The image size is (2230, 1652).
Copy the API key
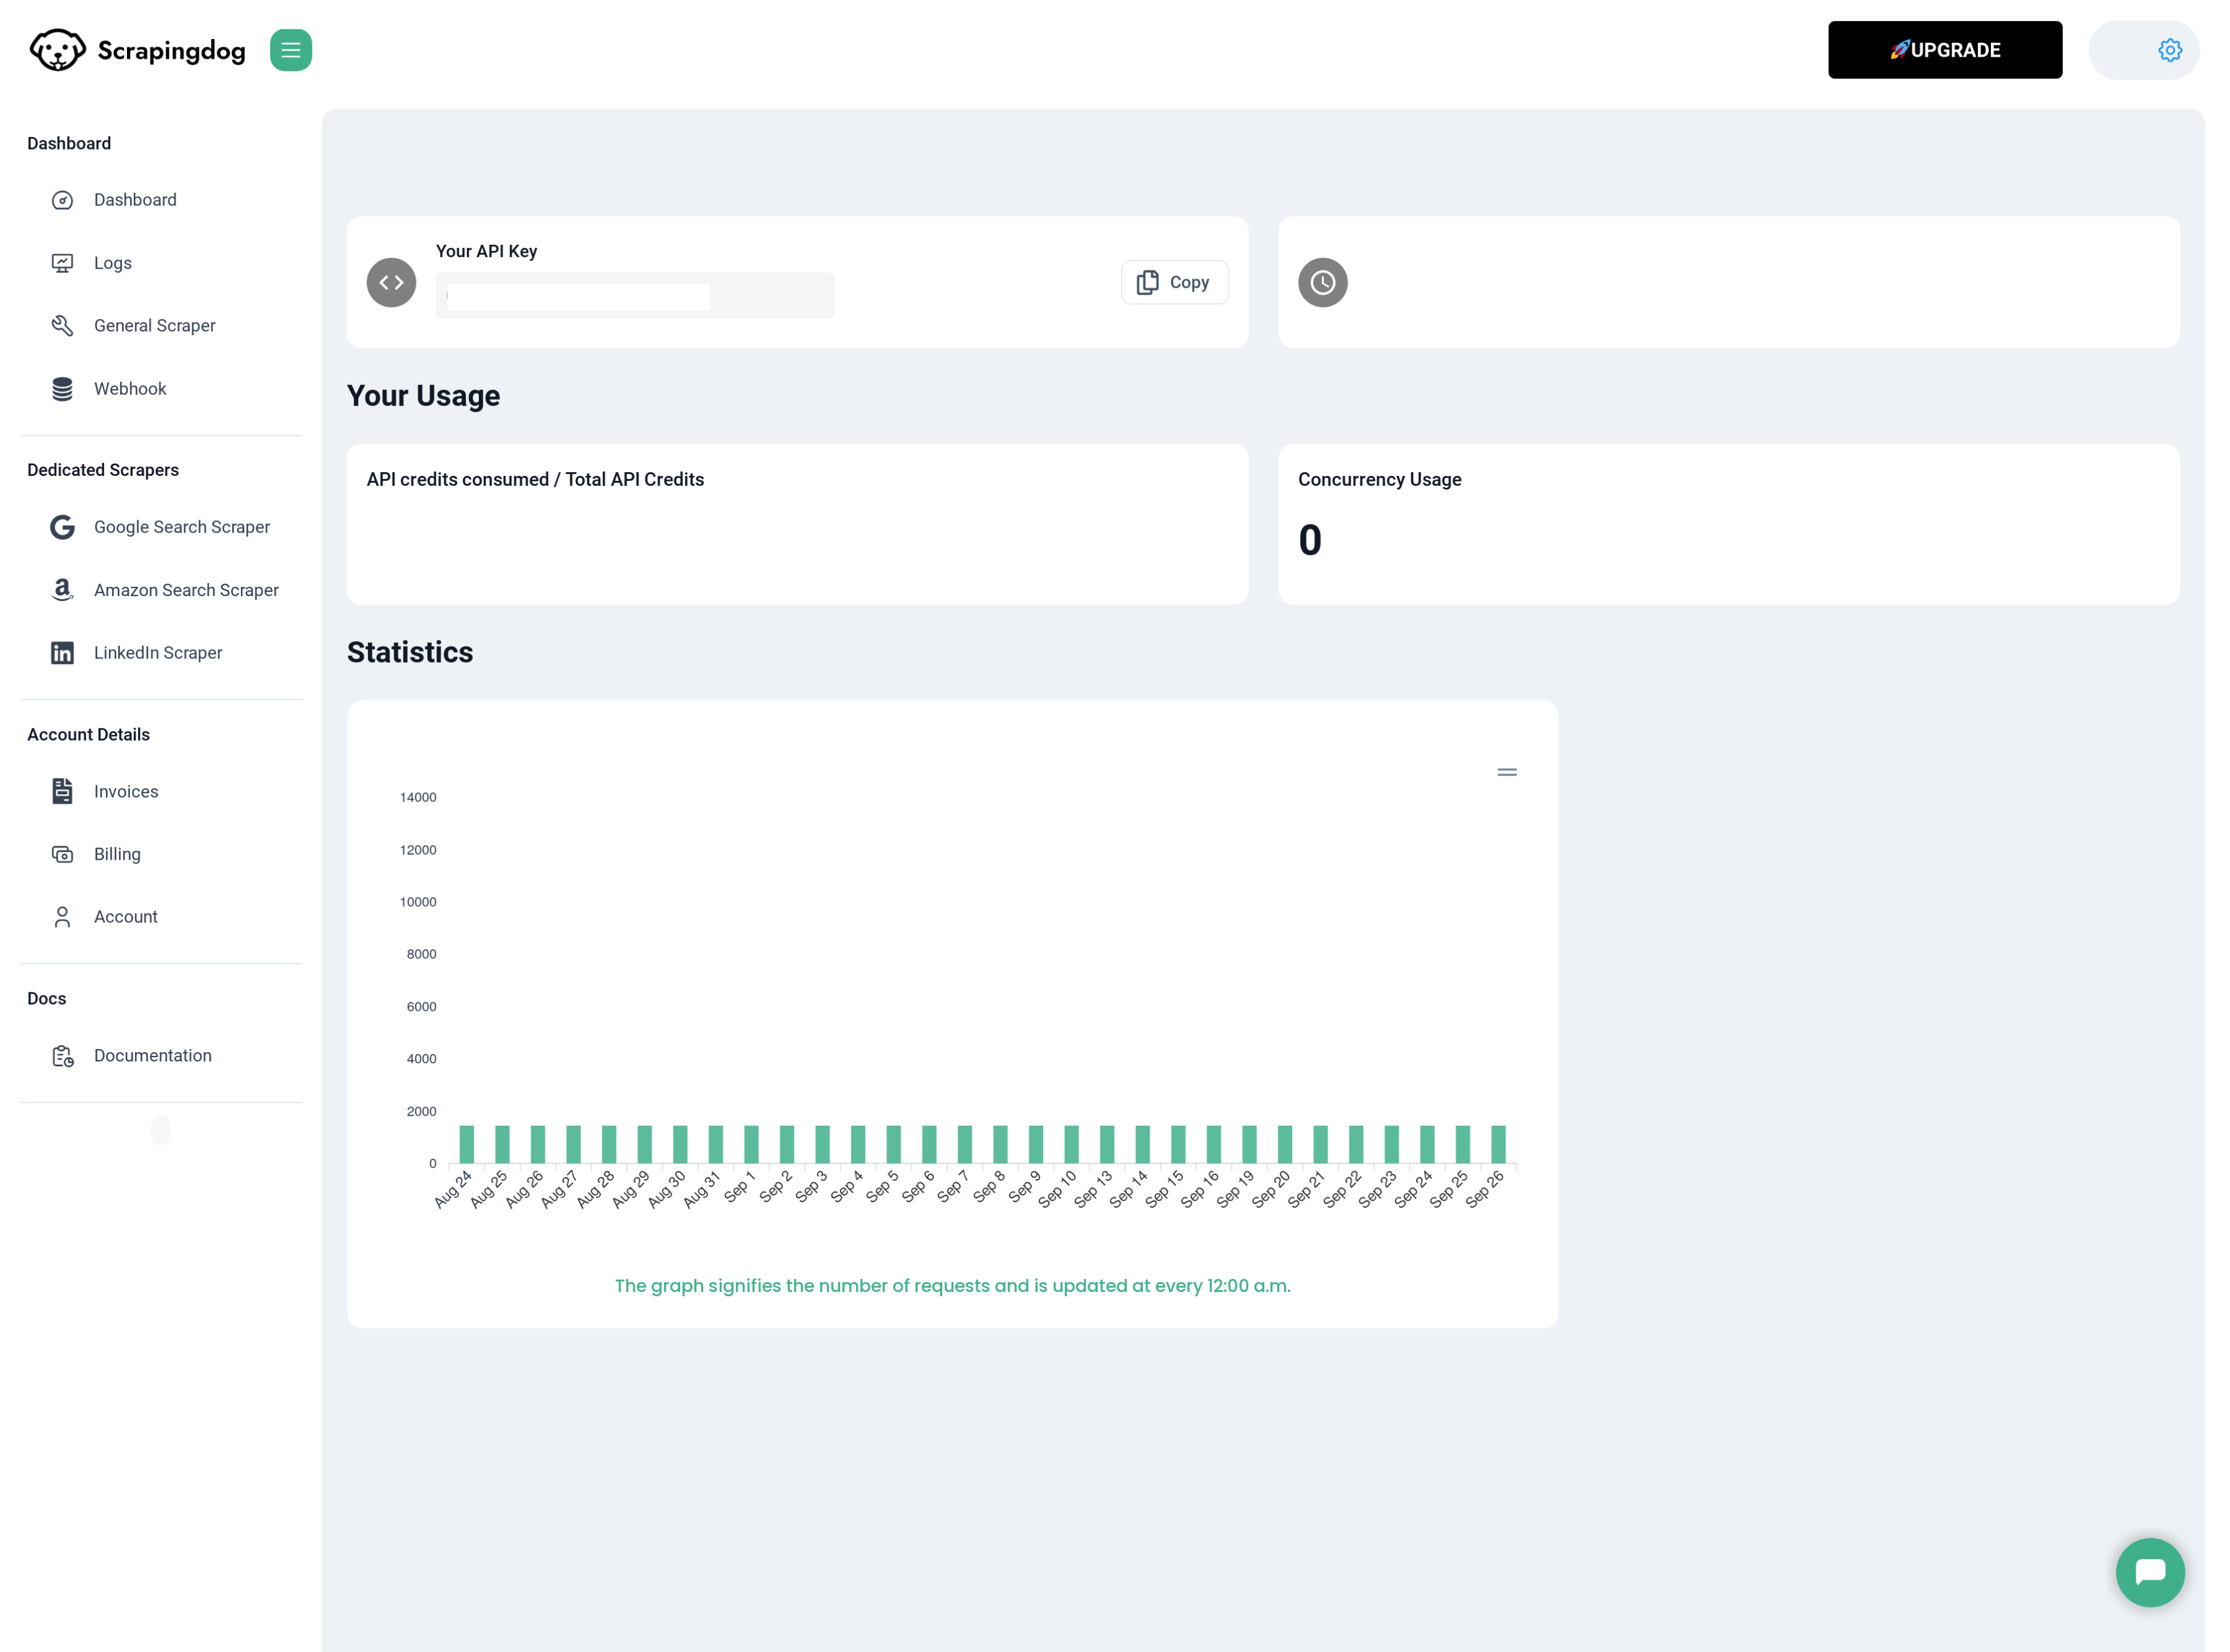[x=1173, y=283]
